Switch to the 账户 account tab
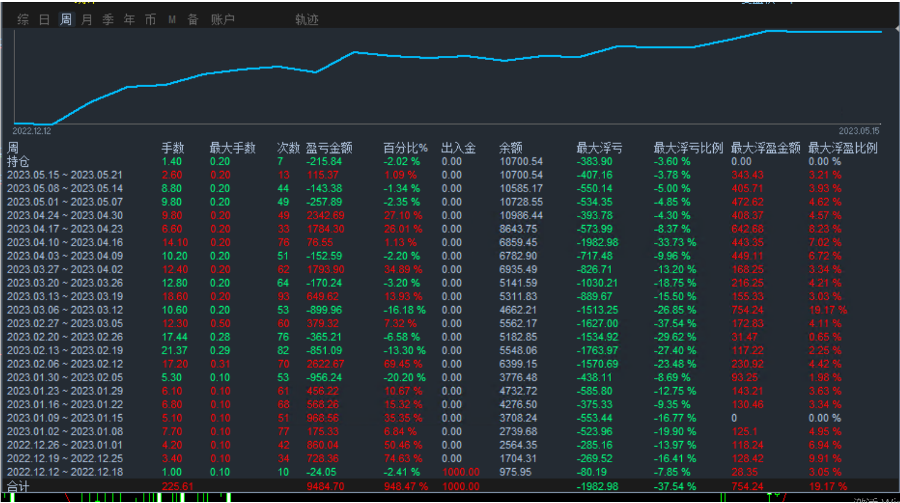 click(x=222, y=19)
